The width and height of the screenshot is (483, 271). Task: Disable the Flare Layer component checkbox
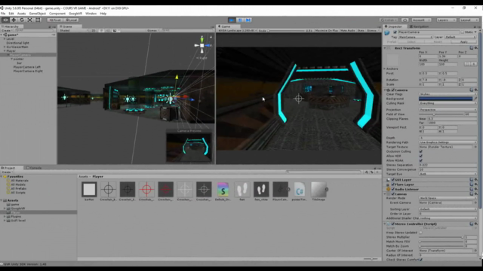pyautogui.click(x=392, y=184)
